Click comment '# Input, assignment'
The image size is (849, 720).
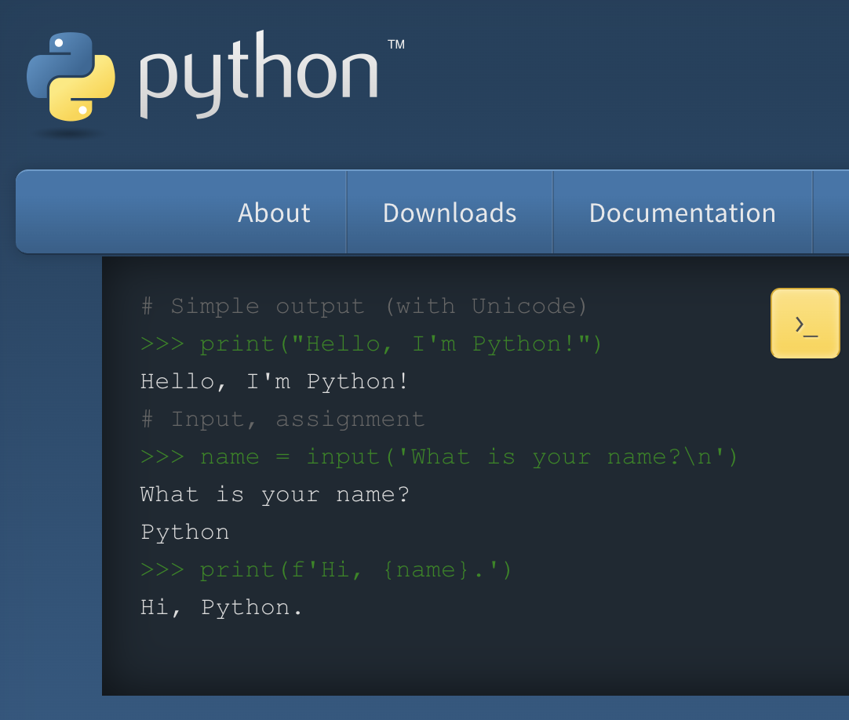282,420
